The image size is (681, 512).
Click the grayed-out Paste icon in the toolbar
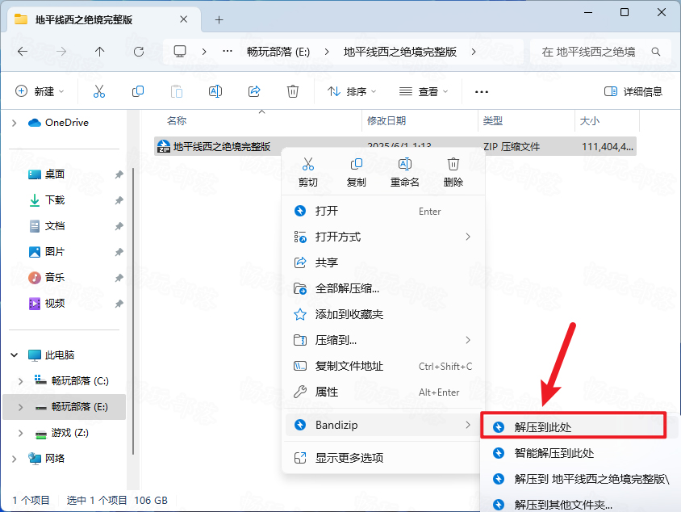(x=177, y=91)
